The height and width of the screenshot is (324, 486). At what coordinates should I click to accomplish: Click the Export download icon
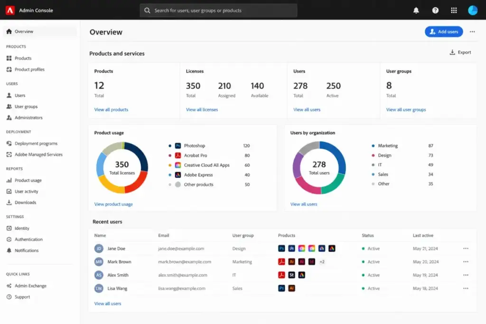click(452, 52)
